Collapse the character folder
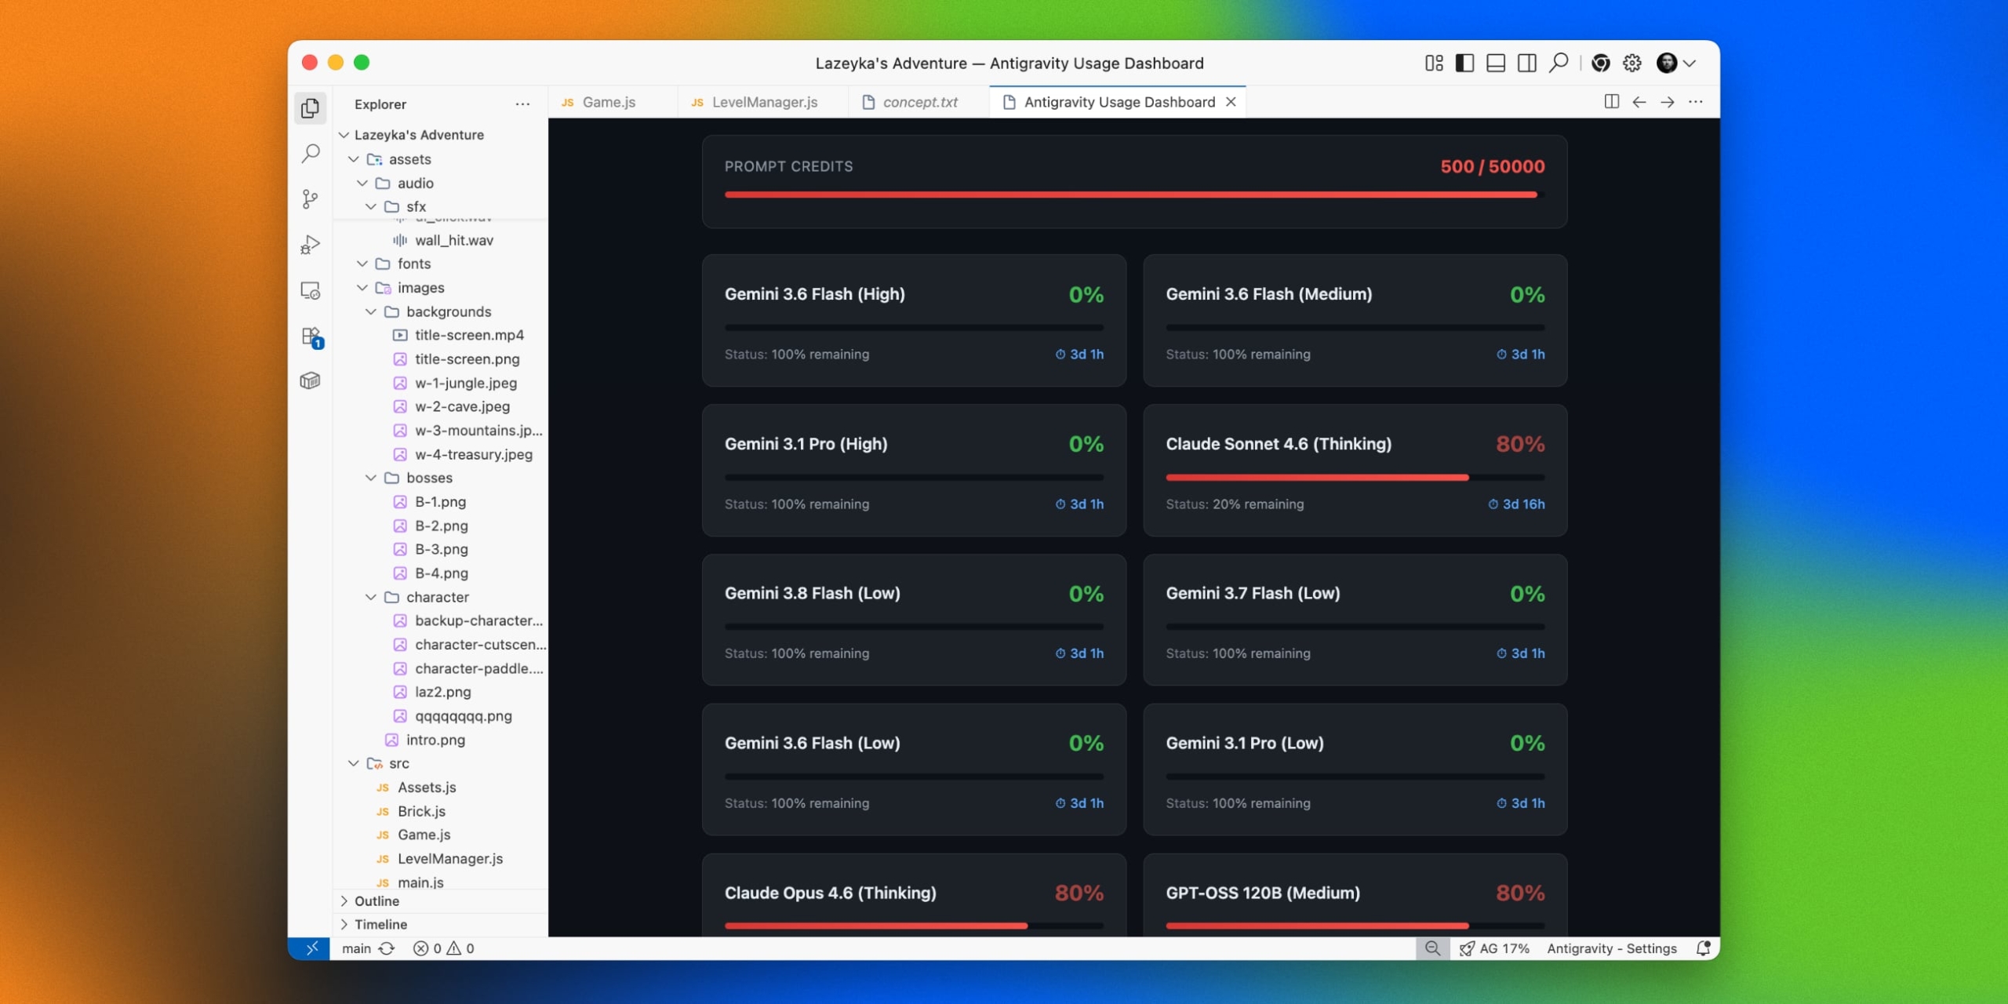Image resolution: width=2008 pixels, height=1004 pixels. click(x=371, y=598)
